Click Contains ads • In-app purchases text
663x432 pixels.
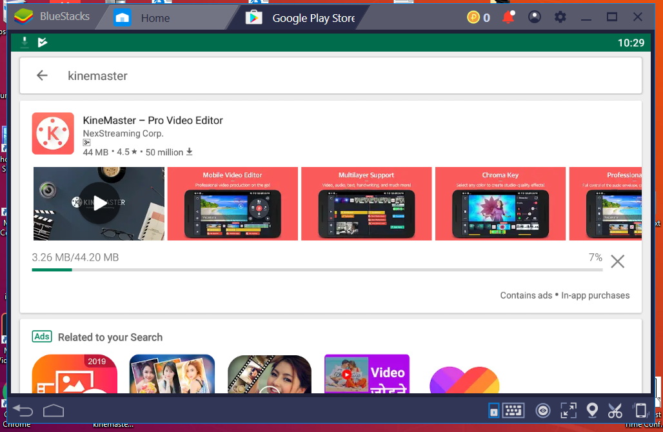tap(565, 295)
